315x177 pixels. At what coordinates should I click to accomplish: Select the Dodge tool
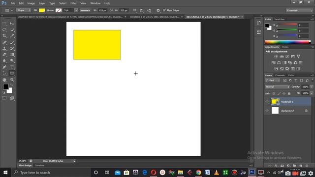[x=12, y=60]
